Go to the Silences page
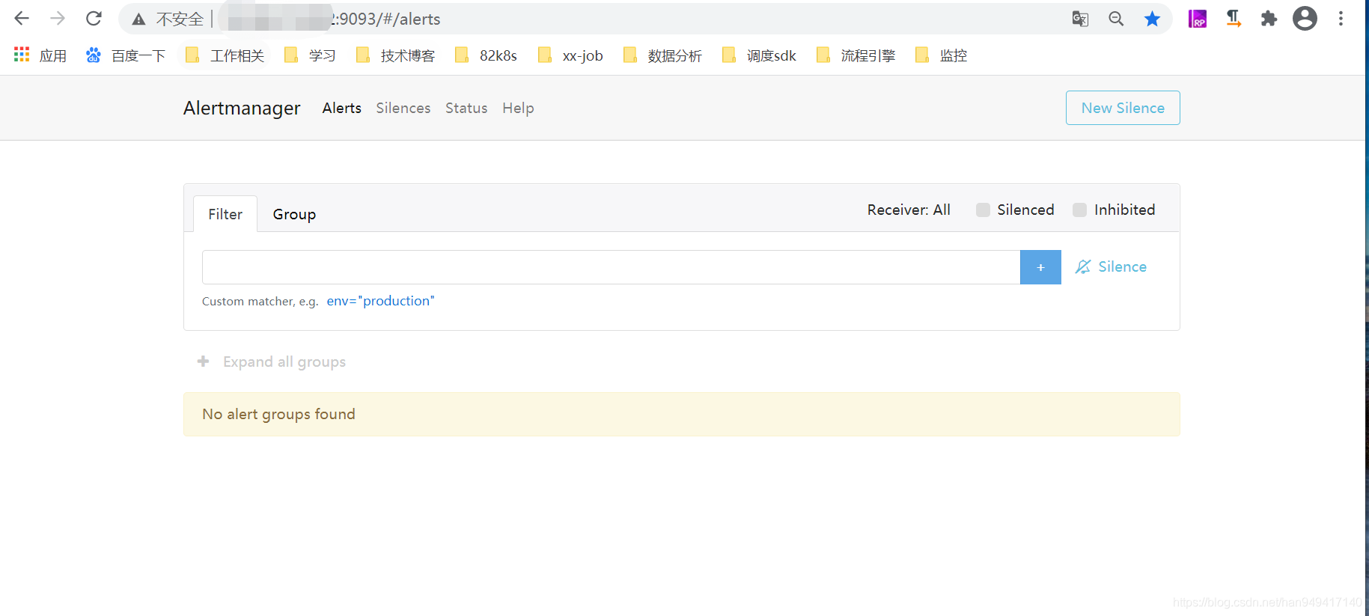This screenshot has width=1369, height=616. pos(403,108)
